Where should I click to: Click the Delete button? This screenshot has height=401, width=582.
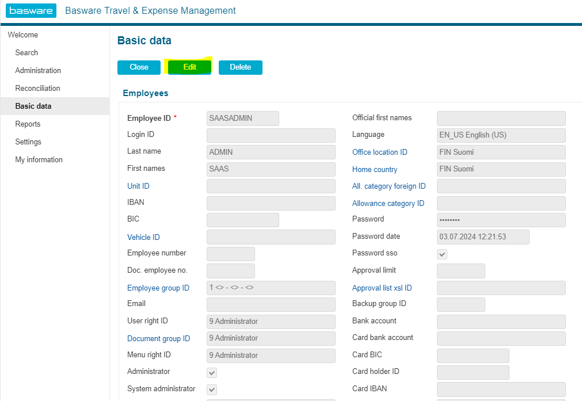[240, 67]
